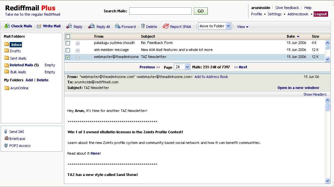
Task: Click mail list scrollbar down arrow
Action: coord(327,59)
